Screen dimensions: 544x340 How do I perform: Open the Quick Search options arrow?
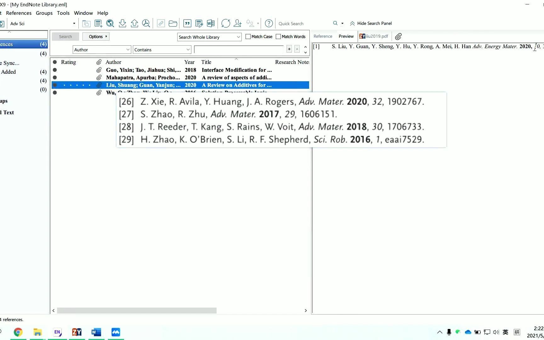pos(343,23)
